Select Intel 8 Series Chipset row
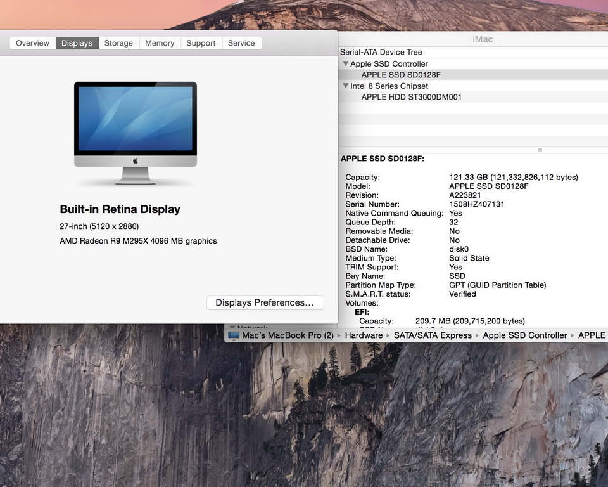The width and height of the screenshot is (608, 487). [473, 86]
